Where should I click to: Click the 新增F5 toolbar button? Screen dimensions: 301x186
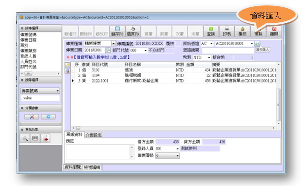(71, 32)
